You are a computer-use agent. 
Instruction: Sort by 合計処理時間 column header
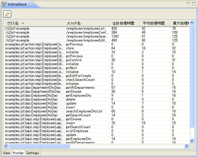(125, 23)
